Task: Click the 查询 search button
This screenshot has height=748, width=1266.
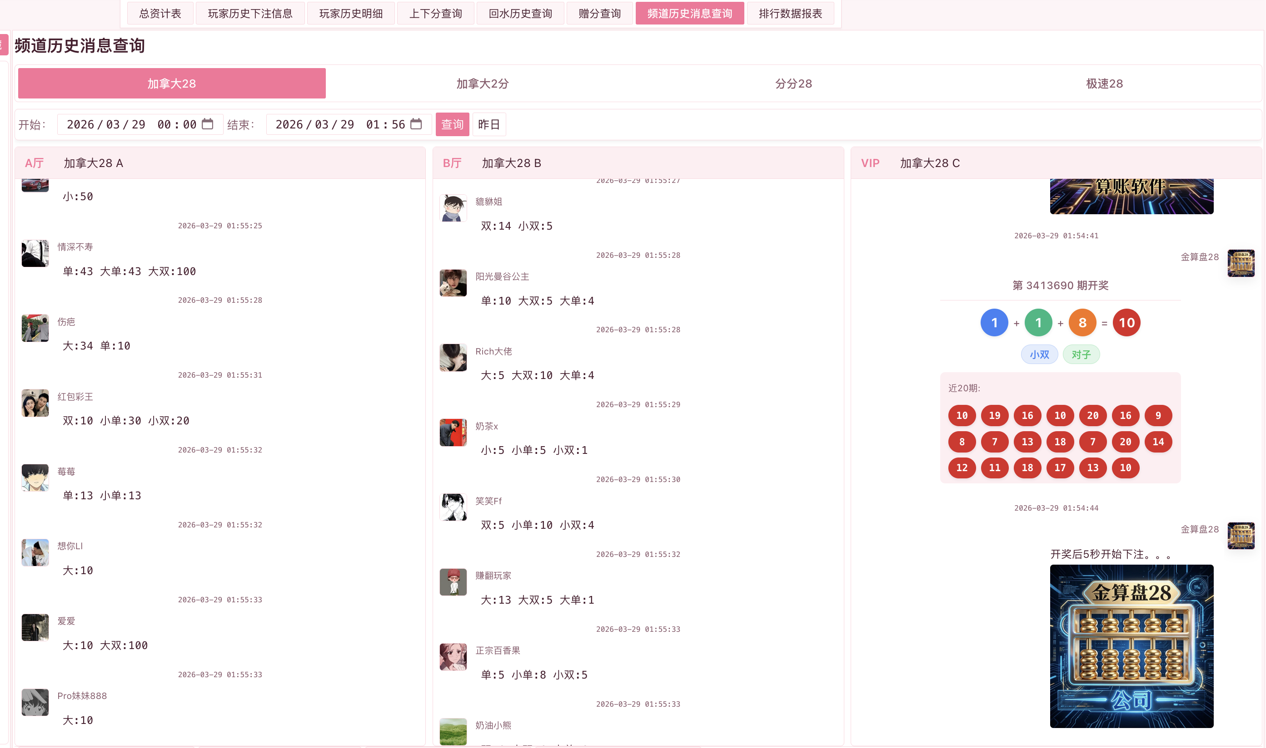Action: (452, 124)
